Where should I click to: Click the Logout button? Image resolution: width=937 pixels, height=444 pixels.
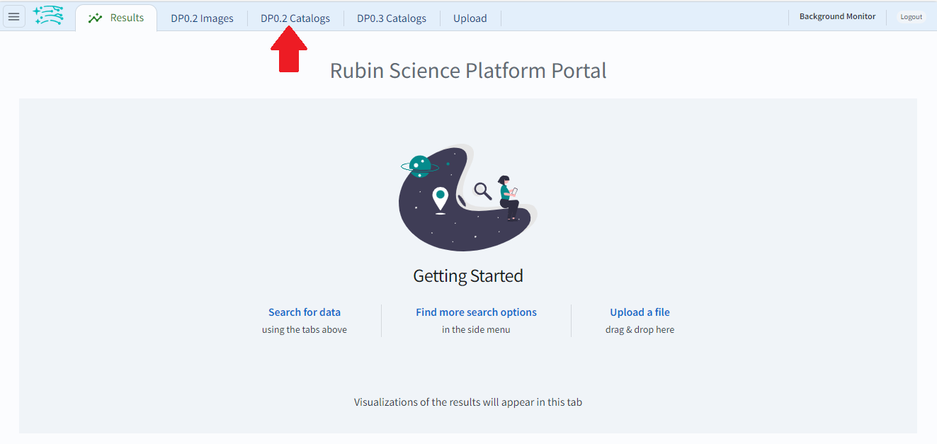coord(911,16)
